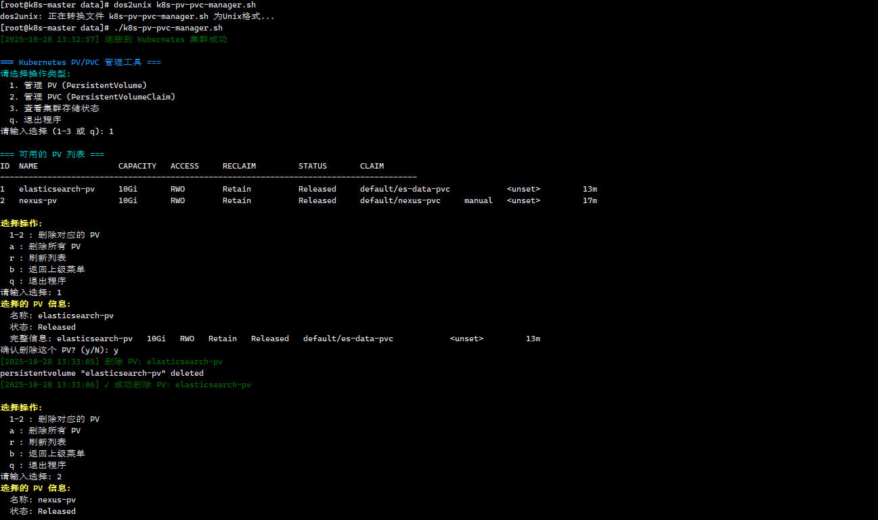Click the '可用的 PV 列表' heading

click(52, 154)
